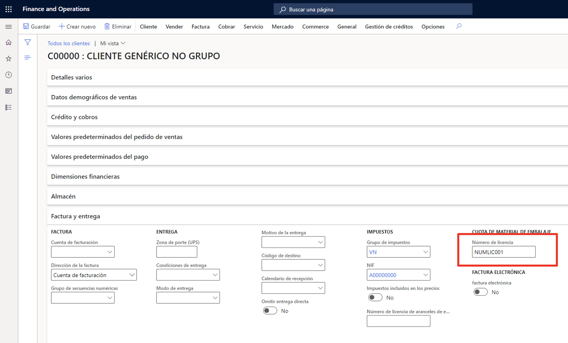This screenshot has width=568, height=343.
Task: Open Modules list icon in sidebar
Action: (x=9, y=107)
